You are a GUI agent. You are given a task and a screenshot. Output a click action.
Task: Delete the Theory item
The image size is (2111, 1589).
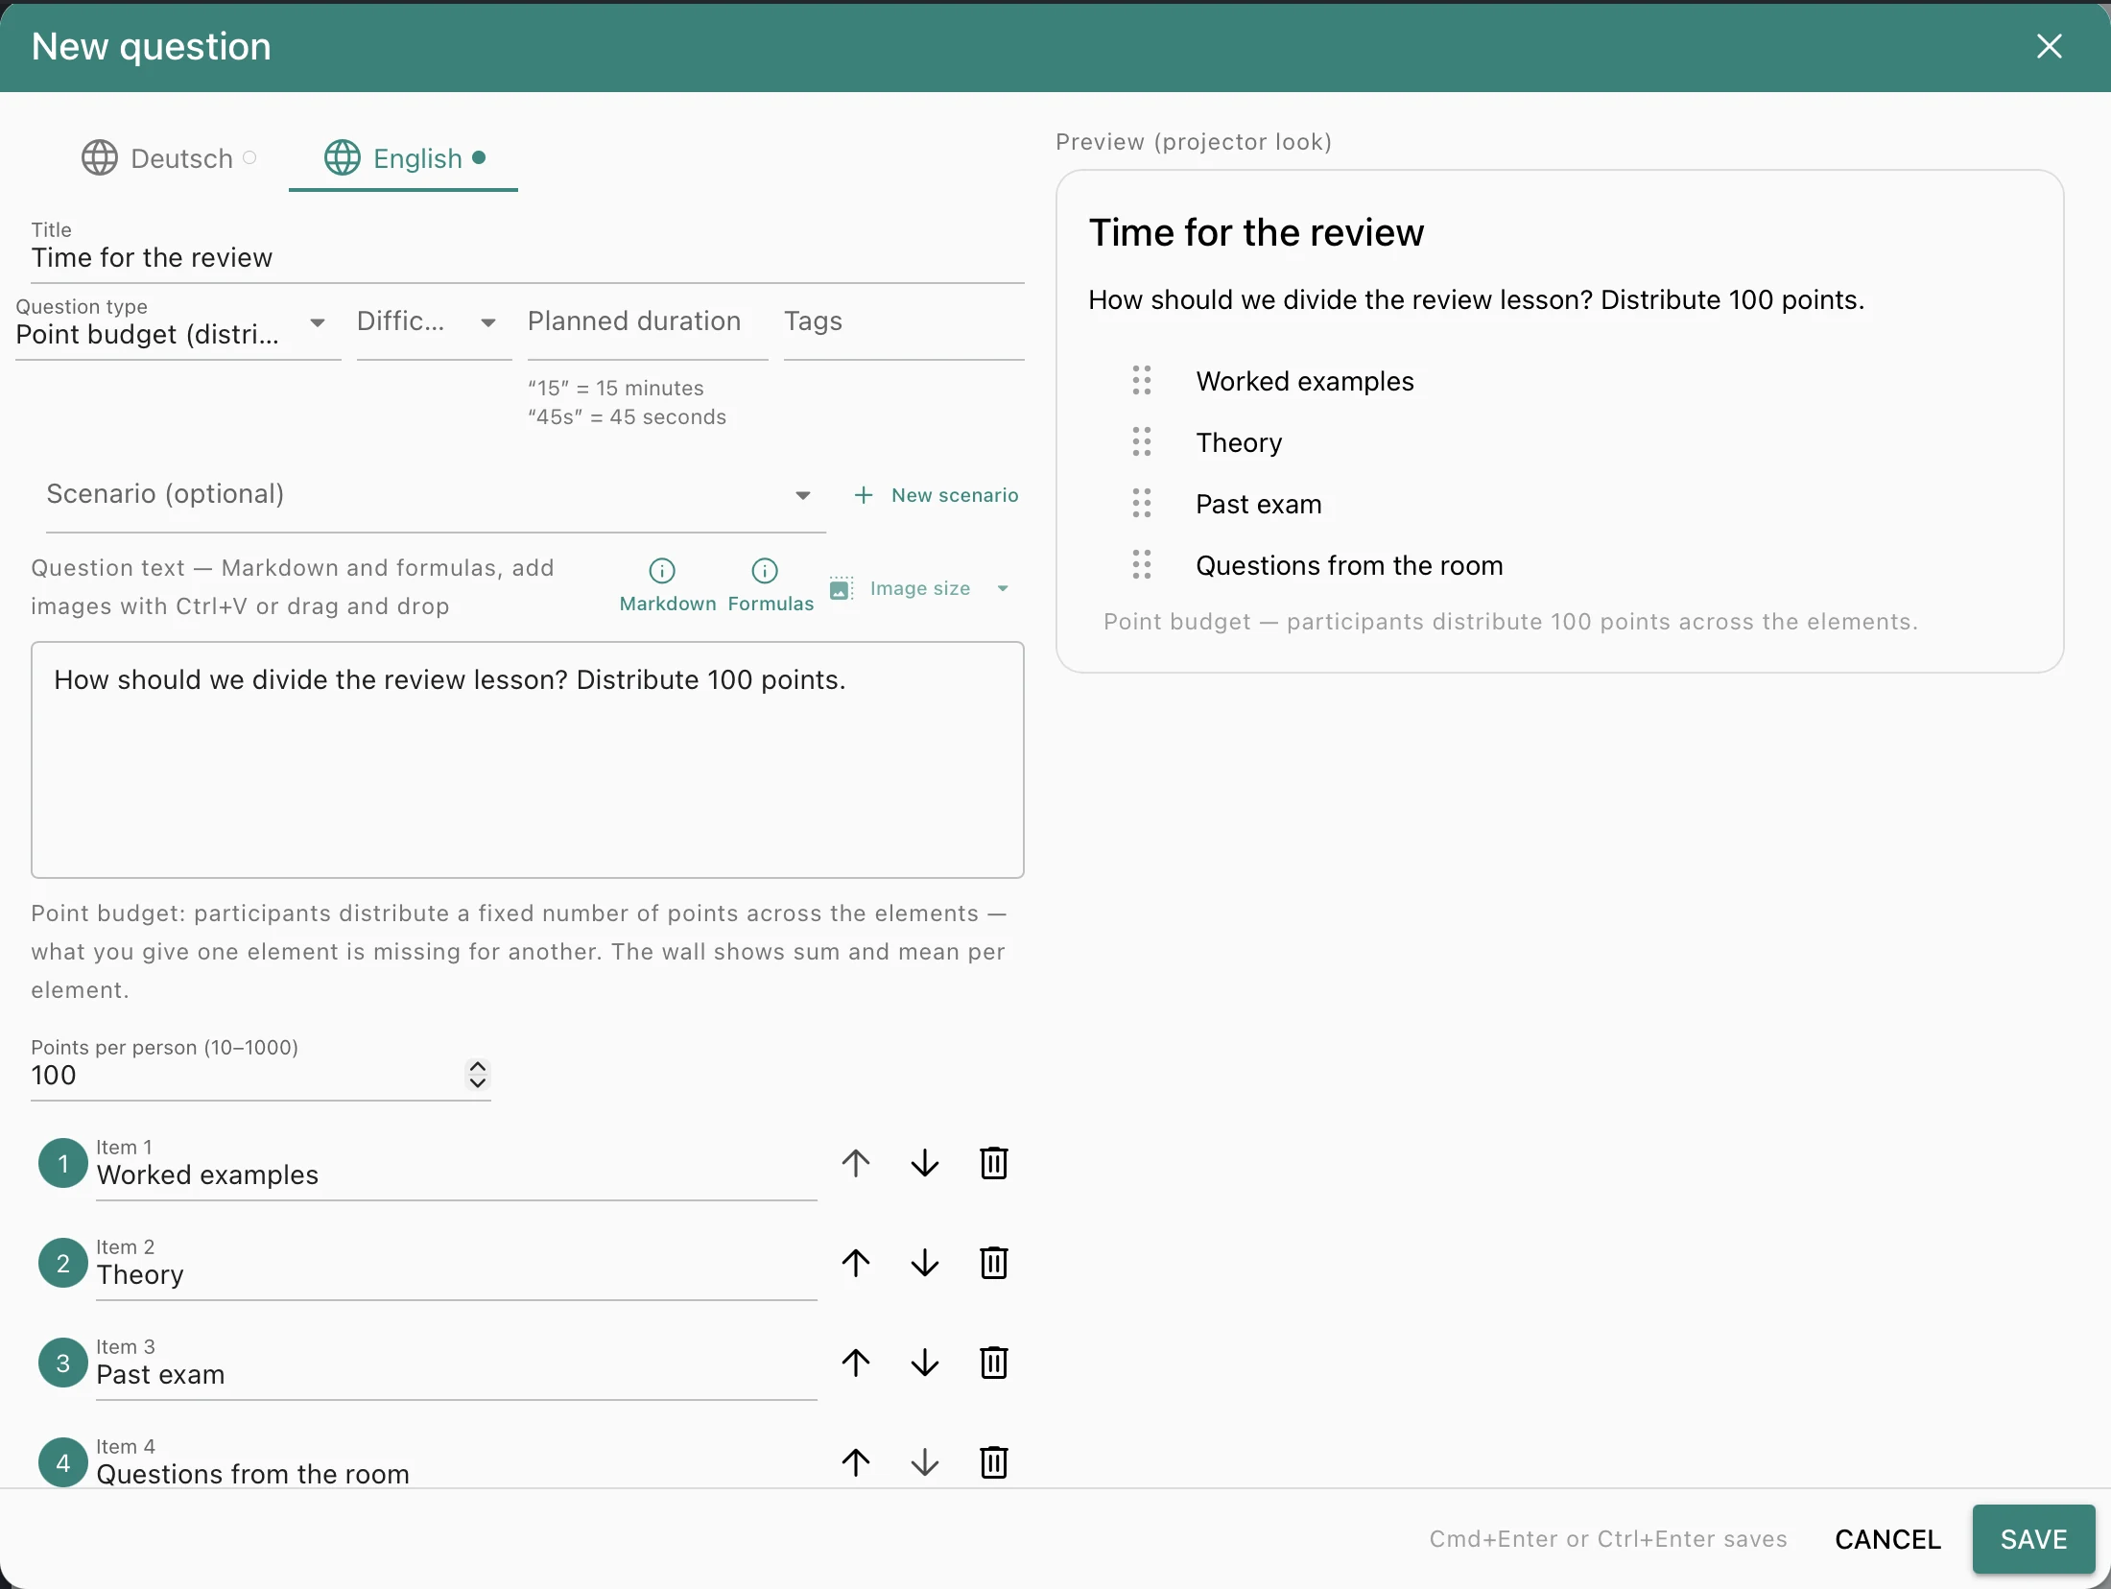click(x=993, y=1263)
